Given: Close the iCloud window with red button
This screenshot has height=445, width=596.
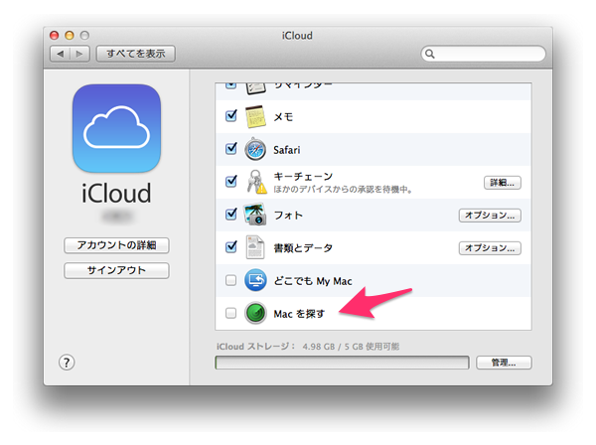Looking at the screenshot, I should (x=55, y=36).
